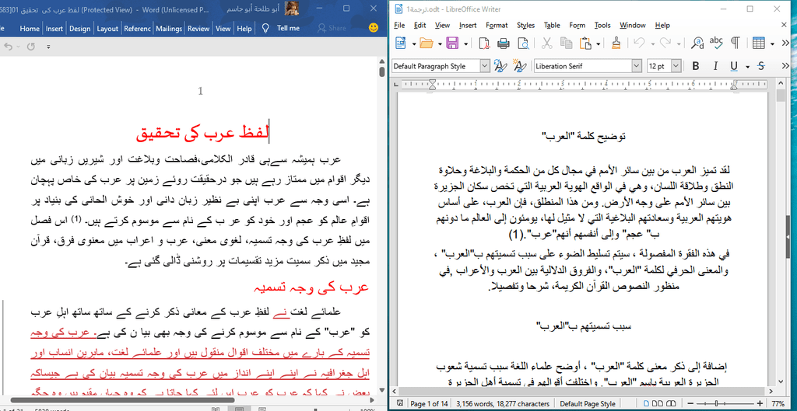Open the Save dropdown arrow in Writer

pos(465,44)
